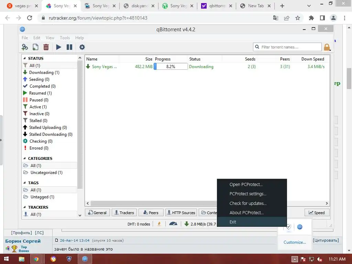Lock qBittorrent using the padlock icon
This screenshot has width=352, height=264.
327,47
